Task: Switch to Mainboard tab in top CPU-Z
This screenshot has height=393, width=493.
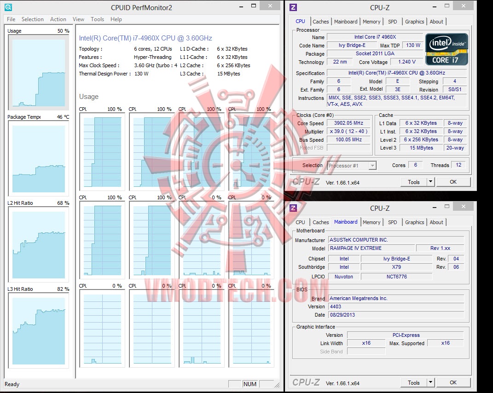Action: pos(346,22)
